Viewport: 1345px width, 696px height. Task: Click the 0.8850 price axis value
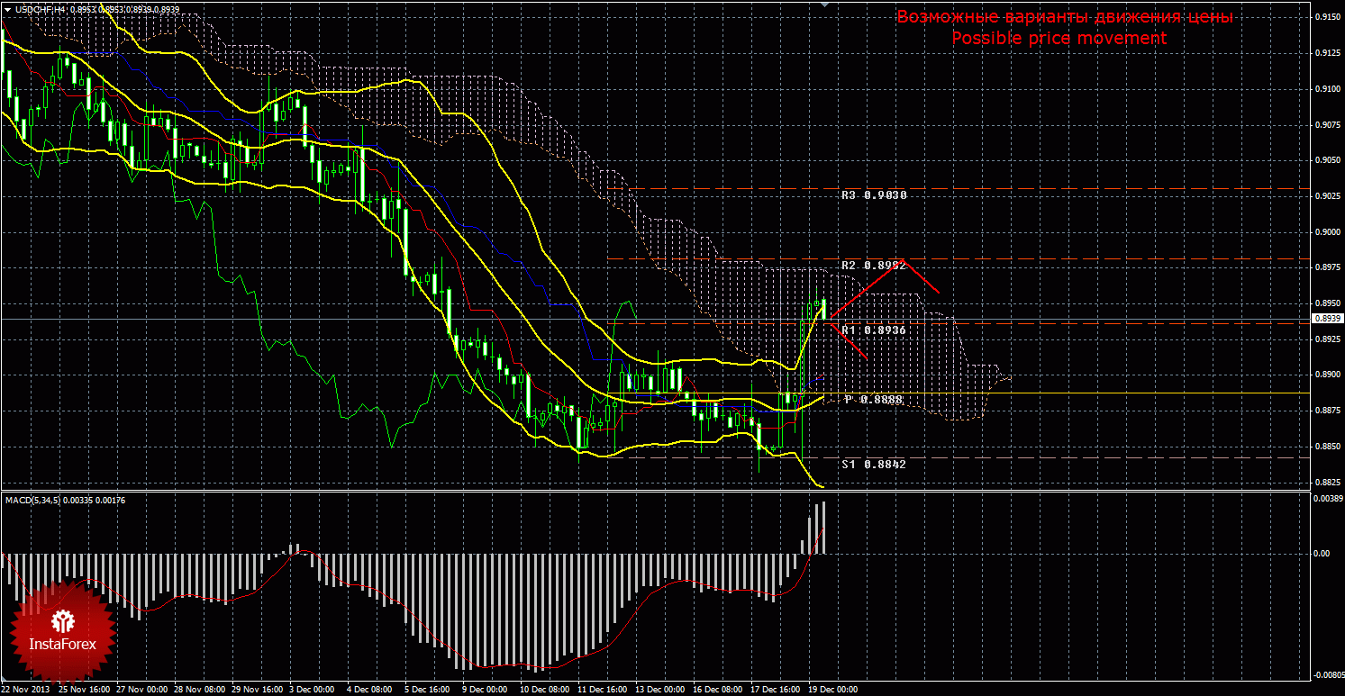(x=1328, y=447)
